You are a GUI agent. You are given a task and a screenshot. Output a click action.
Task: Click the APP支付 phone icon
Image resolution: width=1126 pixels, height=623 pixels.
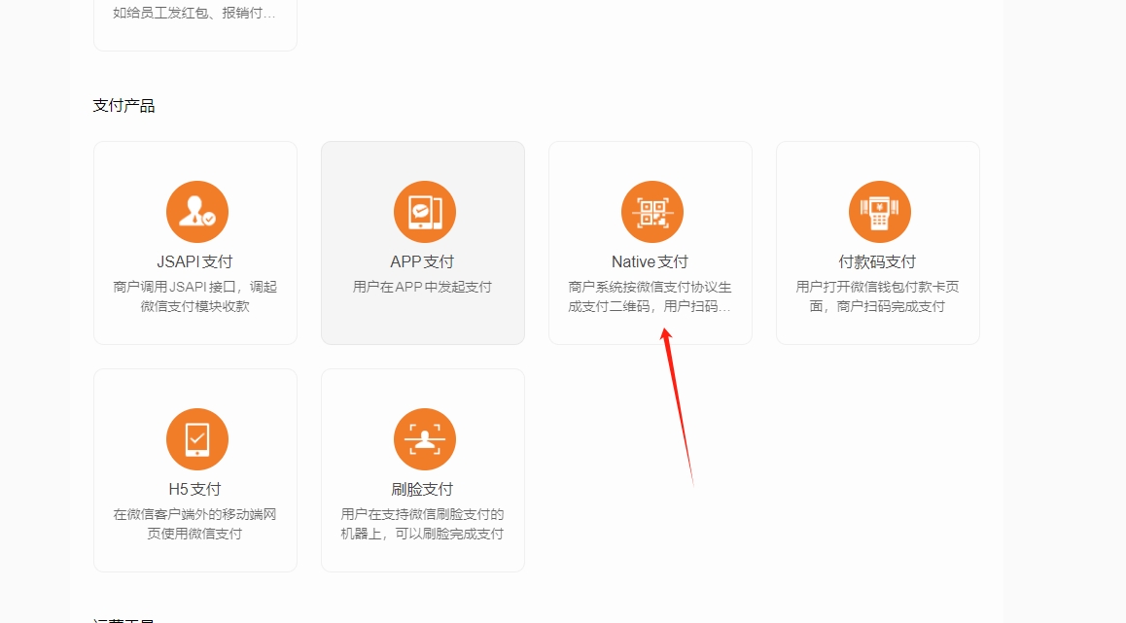click(424, 212)
